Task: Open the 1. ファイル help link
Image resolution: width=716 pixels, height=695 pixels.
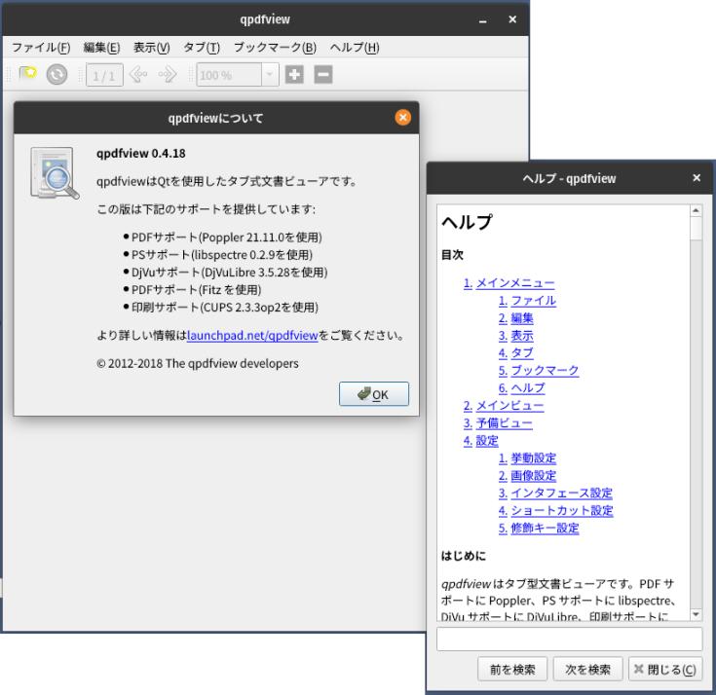Action: [527, 301]
